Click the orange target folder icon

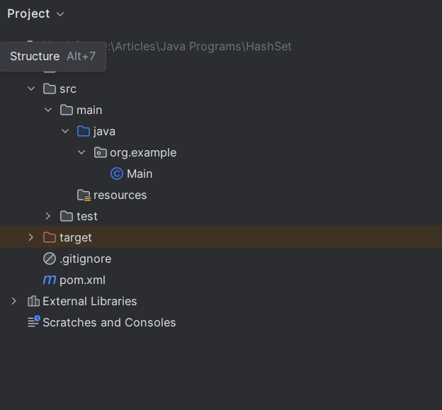(50, 237)
